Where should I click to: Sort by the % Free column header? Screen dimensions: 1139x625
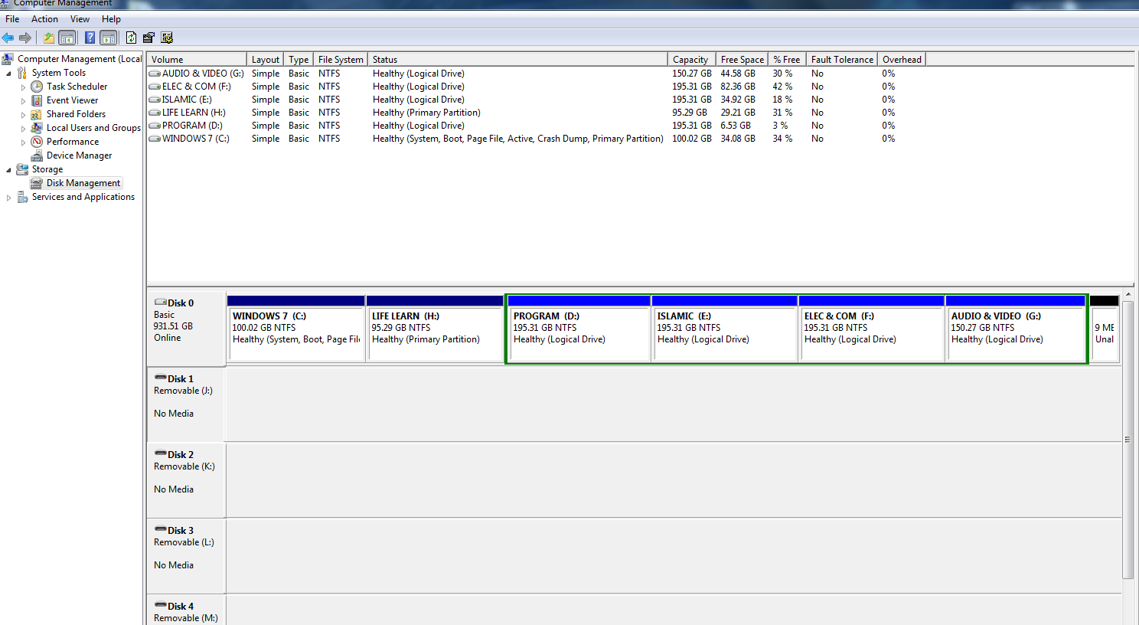click(787, 60)
